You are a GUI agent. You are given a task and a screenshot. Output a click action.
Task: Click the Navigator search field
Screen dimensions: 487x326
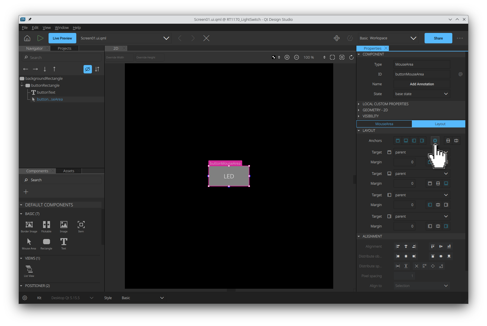point(61,57)
